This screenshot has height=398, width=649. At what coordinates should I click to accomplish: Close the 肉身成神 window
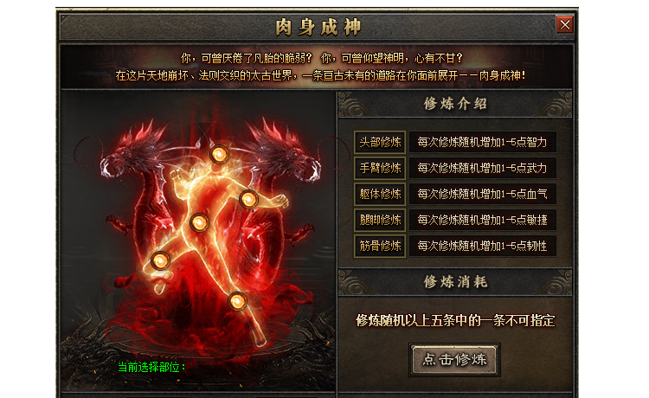pos(565,25)
